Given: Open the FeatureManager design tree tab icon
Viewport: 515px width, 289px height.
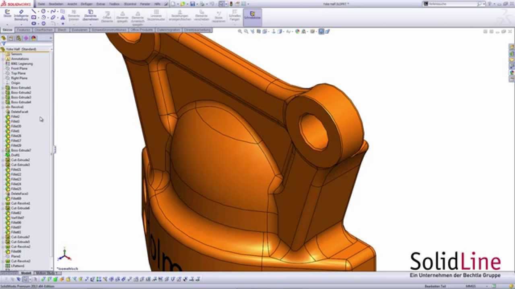Looking at the screenshot, I should 4,38.
